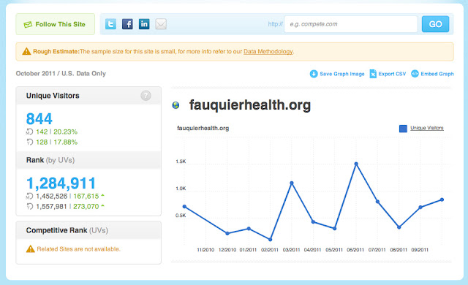Click the blue Unique Visitors legend swatch
The width and height of the screenshot is (468, 285).
(403, 129)
